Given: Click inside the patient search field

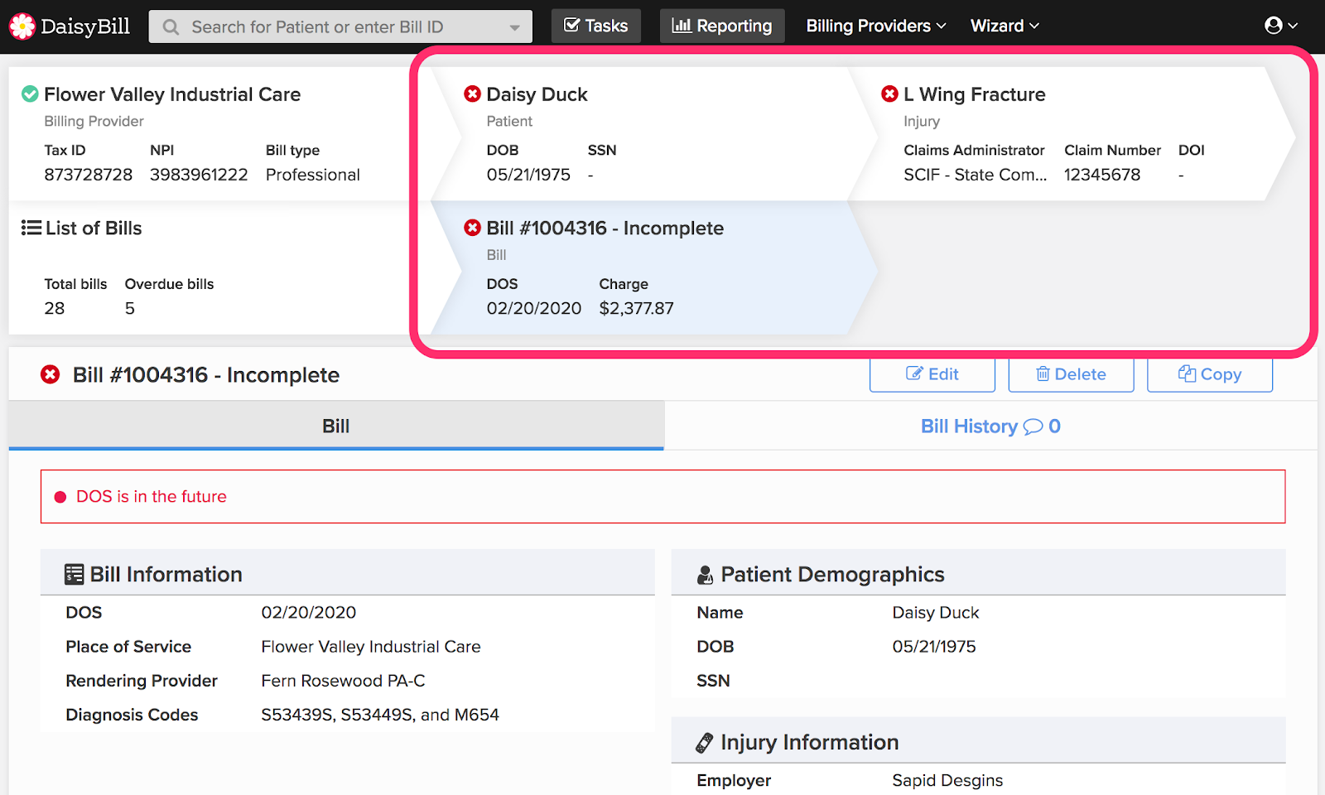Looking at the screenshot, I should click(x=331, y=26).
